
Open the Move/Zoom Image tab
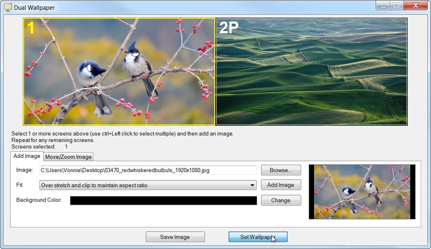pyautogui.click(x=68, y=156)
